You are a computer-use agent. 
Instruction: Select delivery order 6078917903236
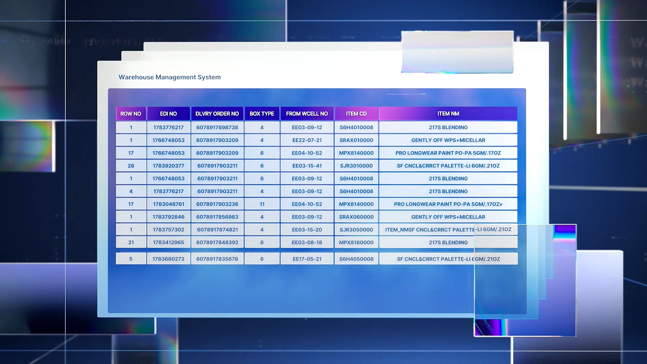[217, 204]
